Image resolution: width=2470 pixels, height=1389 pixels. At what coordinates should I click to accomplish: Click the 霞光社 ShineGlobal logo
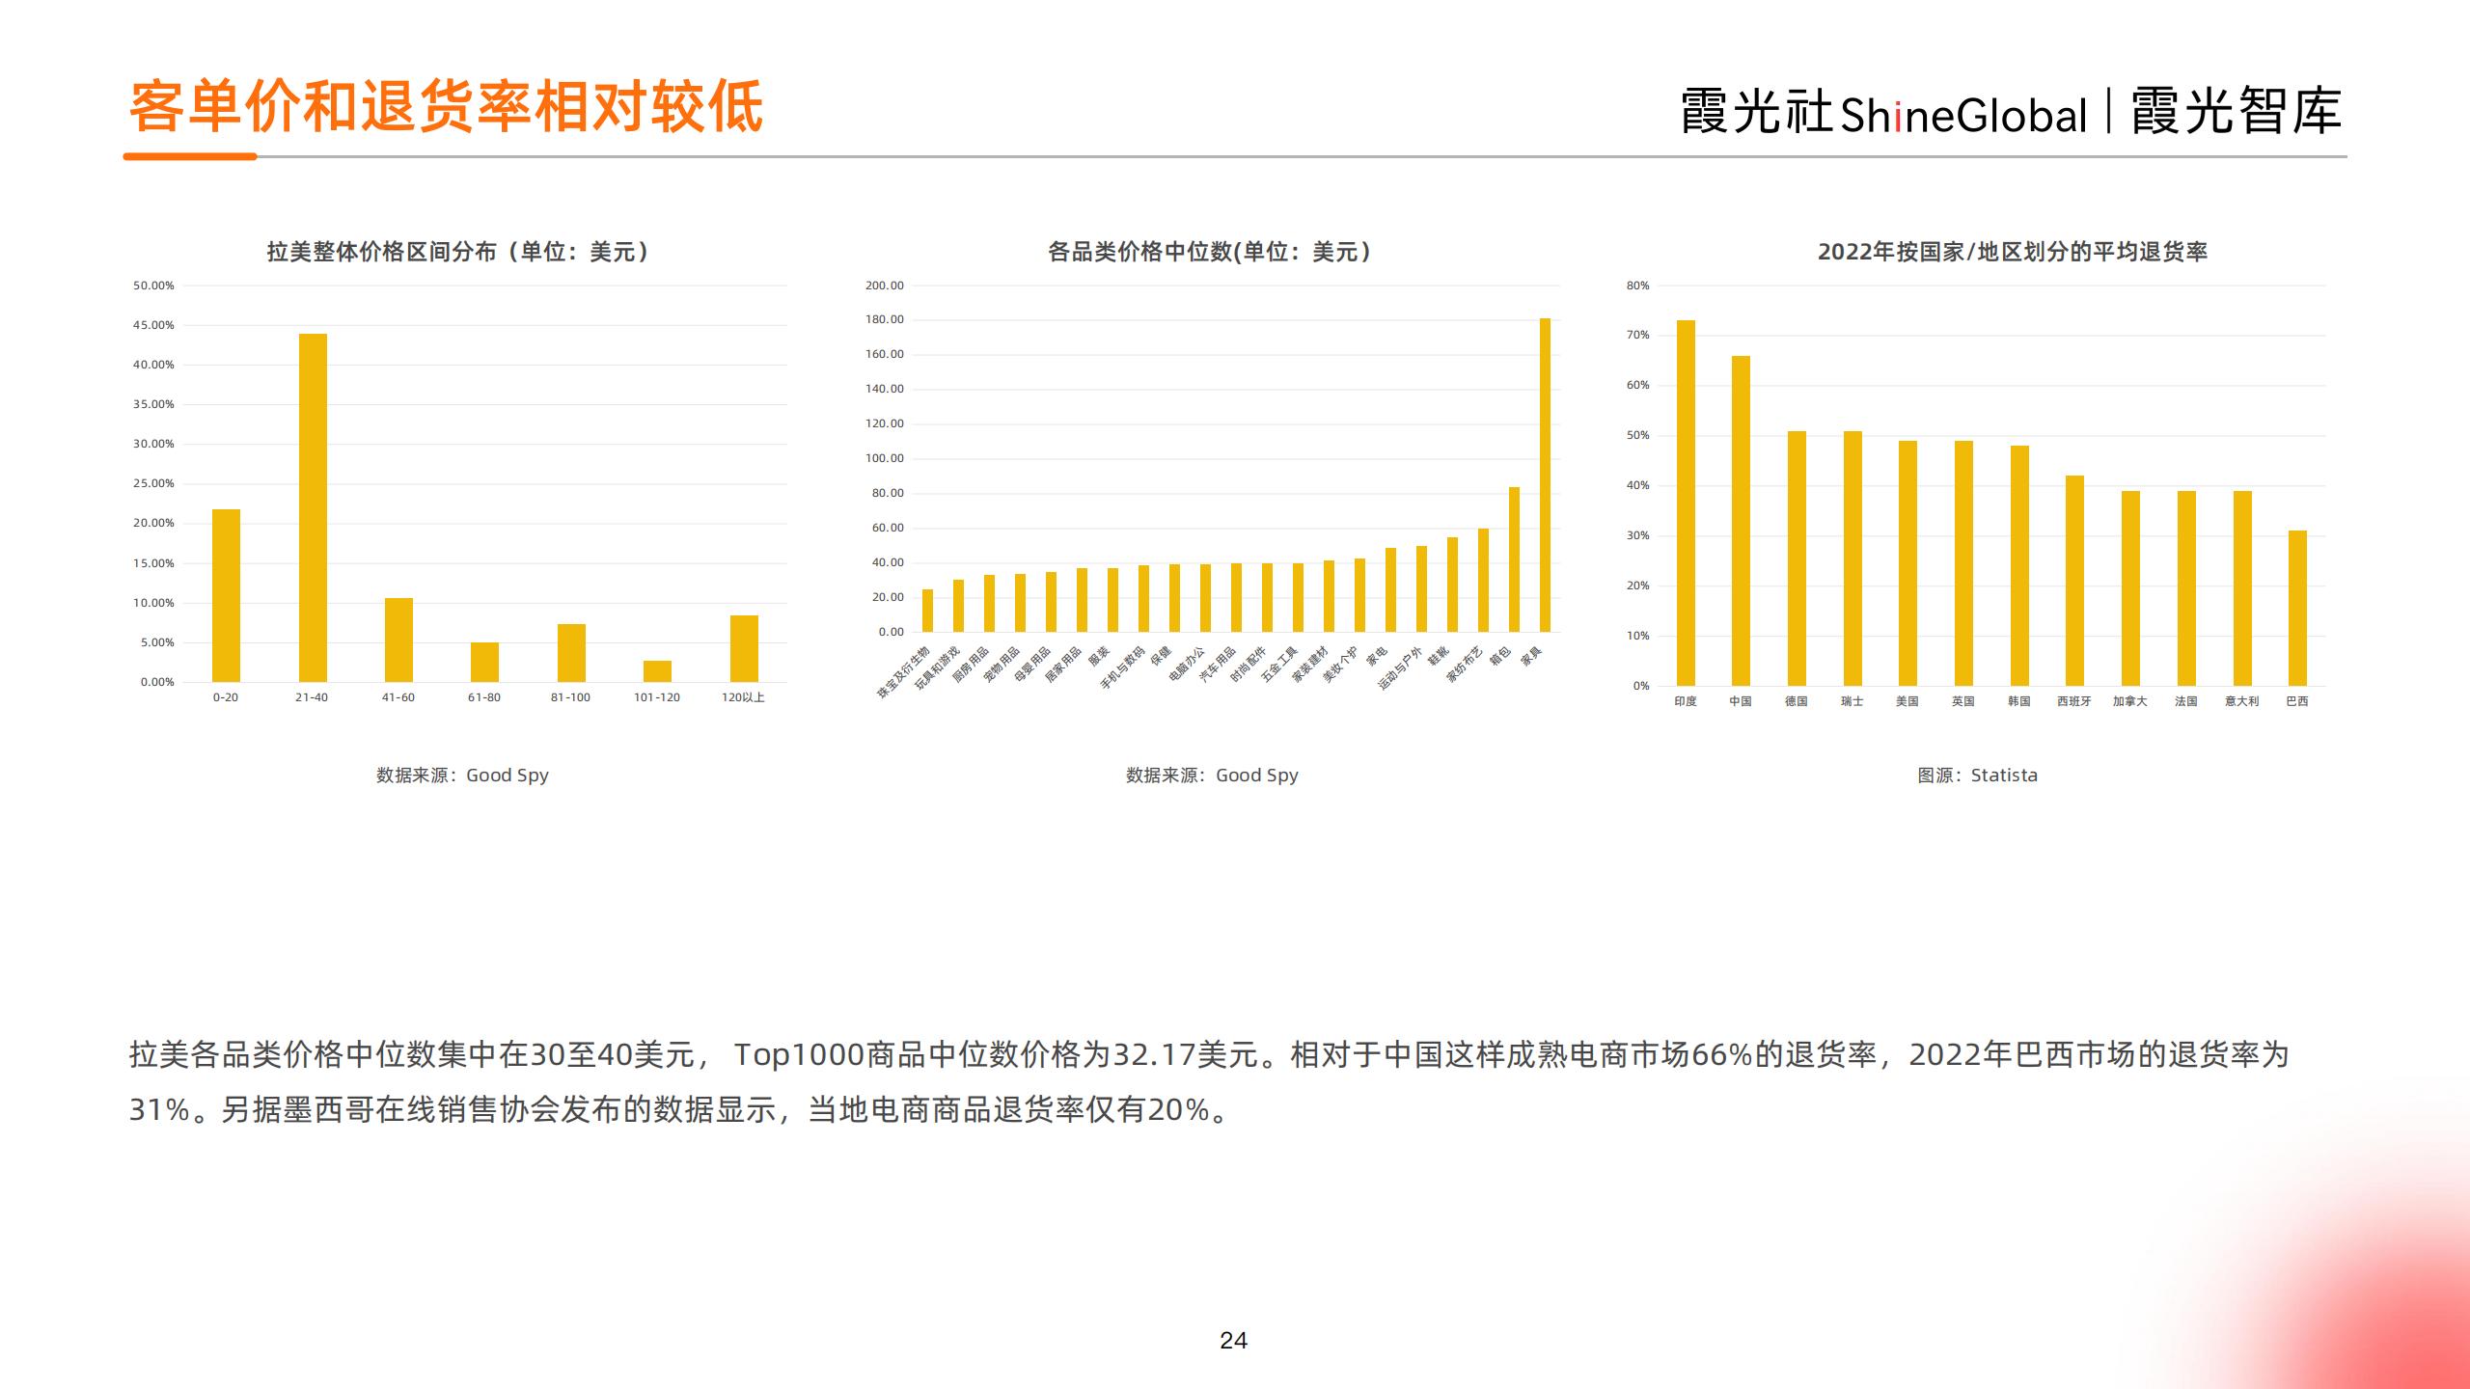point(1883,112)
